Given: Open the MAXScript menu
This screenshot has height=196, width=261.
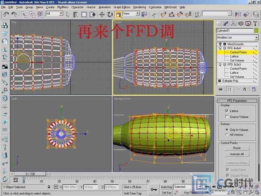Looking at the screenshot, I should (x=170, y=7).
